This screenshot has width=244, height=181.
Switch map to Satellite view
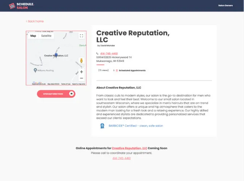(46, 36)
